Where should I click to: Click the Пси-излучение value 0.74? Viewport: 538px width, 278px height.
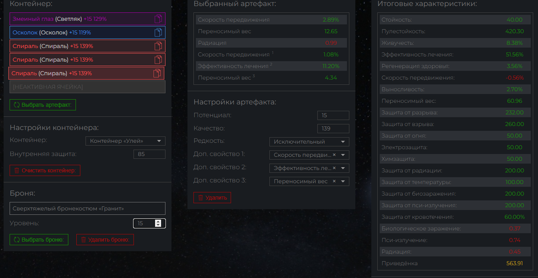pyautogui.click(x=514, y=240)
